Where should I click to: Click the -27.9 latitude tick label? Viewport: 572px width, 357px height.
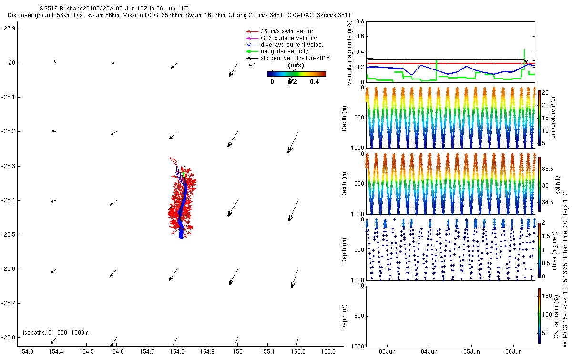click(x=8, y=28)
